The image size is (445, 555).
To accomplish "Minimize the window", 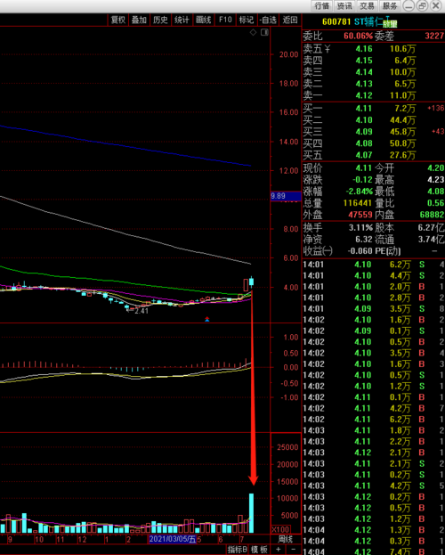I will click(409, 6).
